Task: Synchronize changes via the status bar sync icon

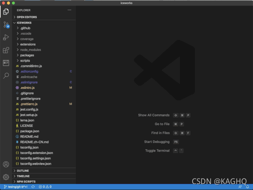Action: (x=33, y=187)
